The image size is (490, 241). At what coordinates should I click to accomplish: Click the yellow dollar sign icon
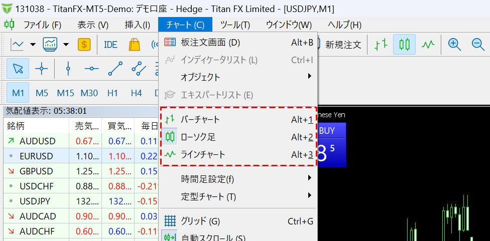coord(84,45)
